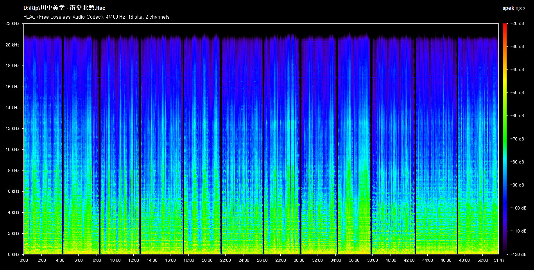
Task: Click the -60 dB scale label
Action: pos(517,116)
